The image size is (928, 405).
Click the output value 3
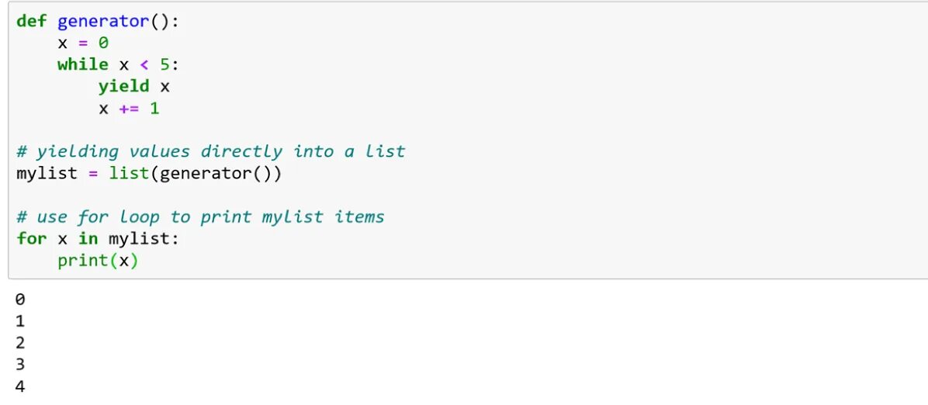click(x=21, y=365)
